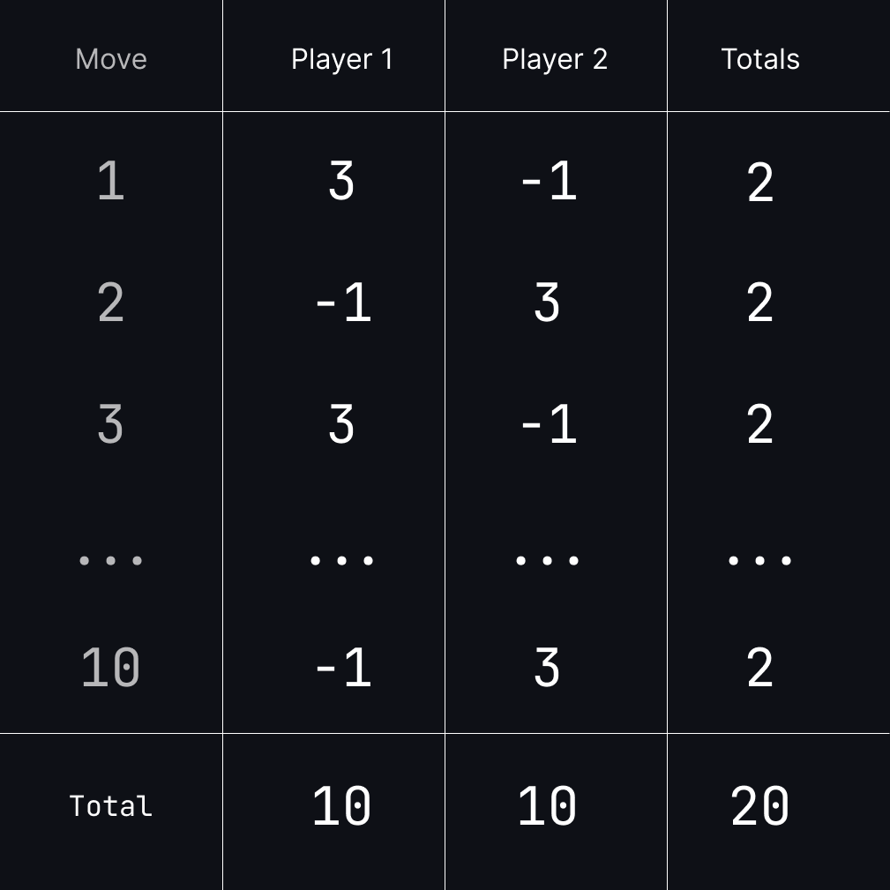Click the Move column header

111,59
